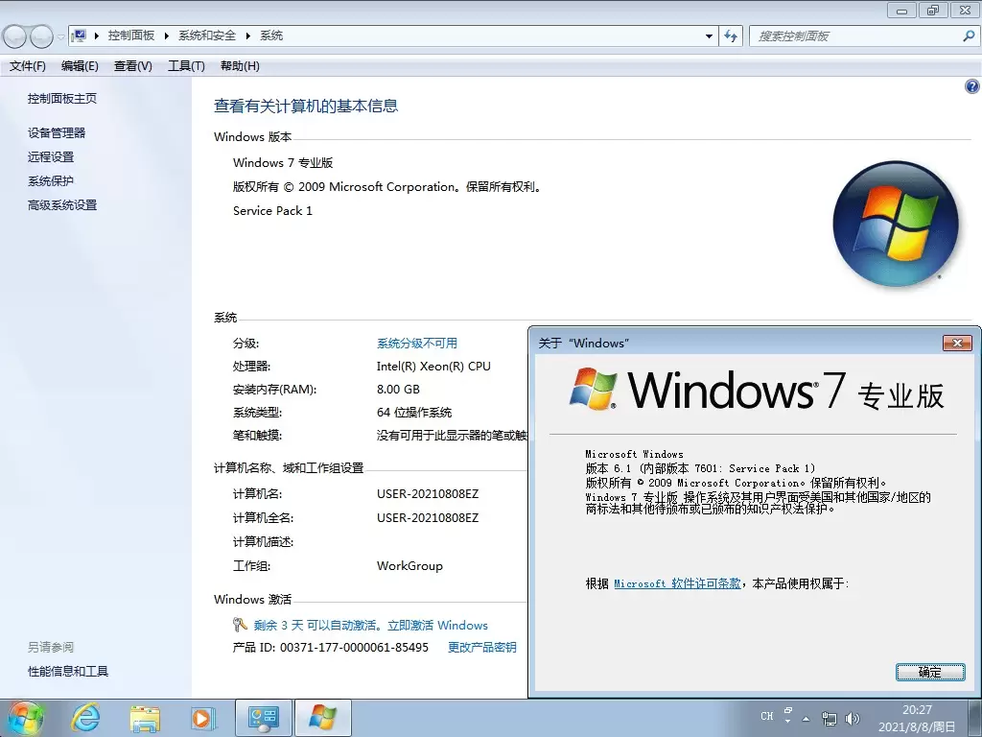982x737 pixels.
Task: Click the refresh button next to address bar
Action: click(x=731, y=36)
